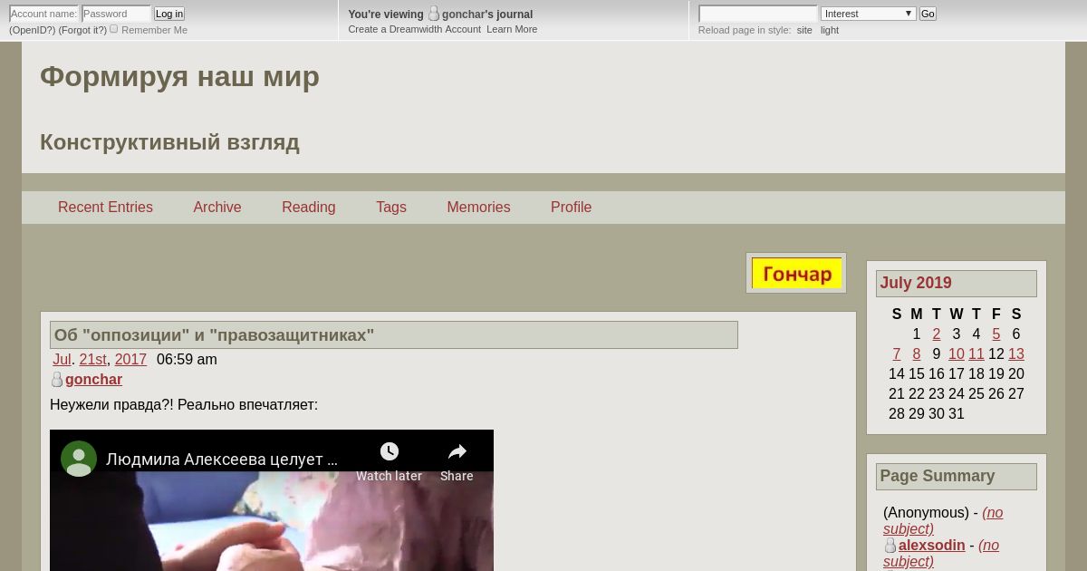1087x571 pixels.
Task: Go to the Recent Entries tab
Action: coord(105,208)
